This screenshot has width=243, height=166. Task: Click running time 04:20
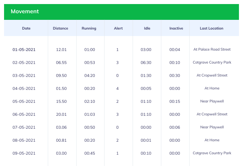[90, 75]
